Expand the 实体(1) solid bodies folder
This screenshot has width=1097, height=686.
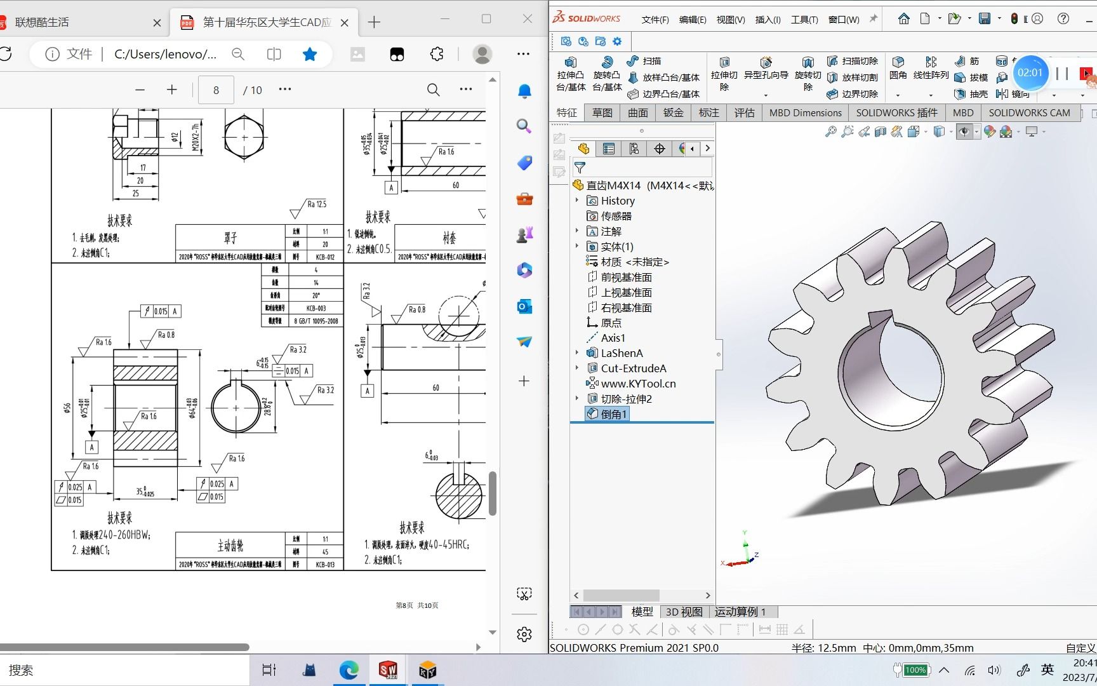pyautogui.click(x=577, y=246)
